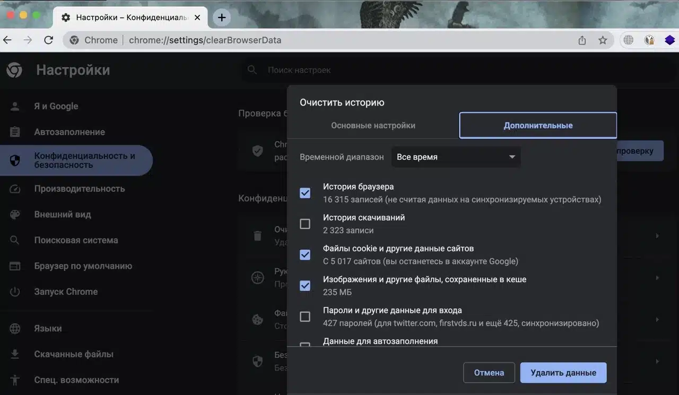Click the purple diamond extension icon
This screenshot has width=679, height=395.
669,40
